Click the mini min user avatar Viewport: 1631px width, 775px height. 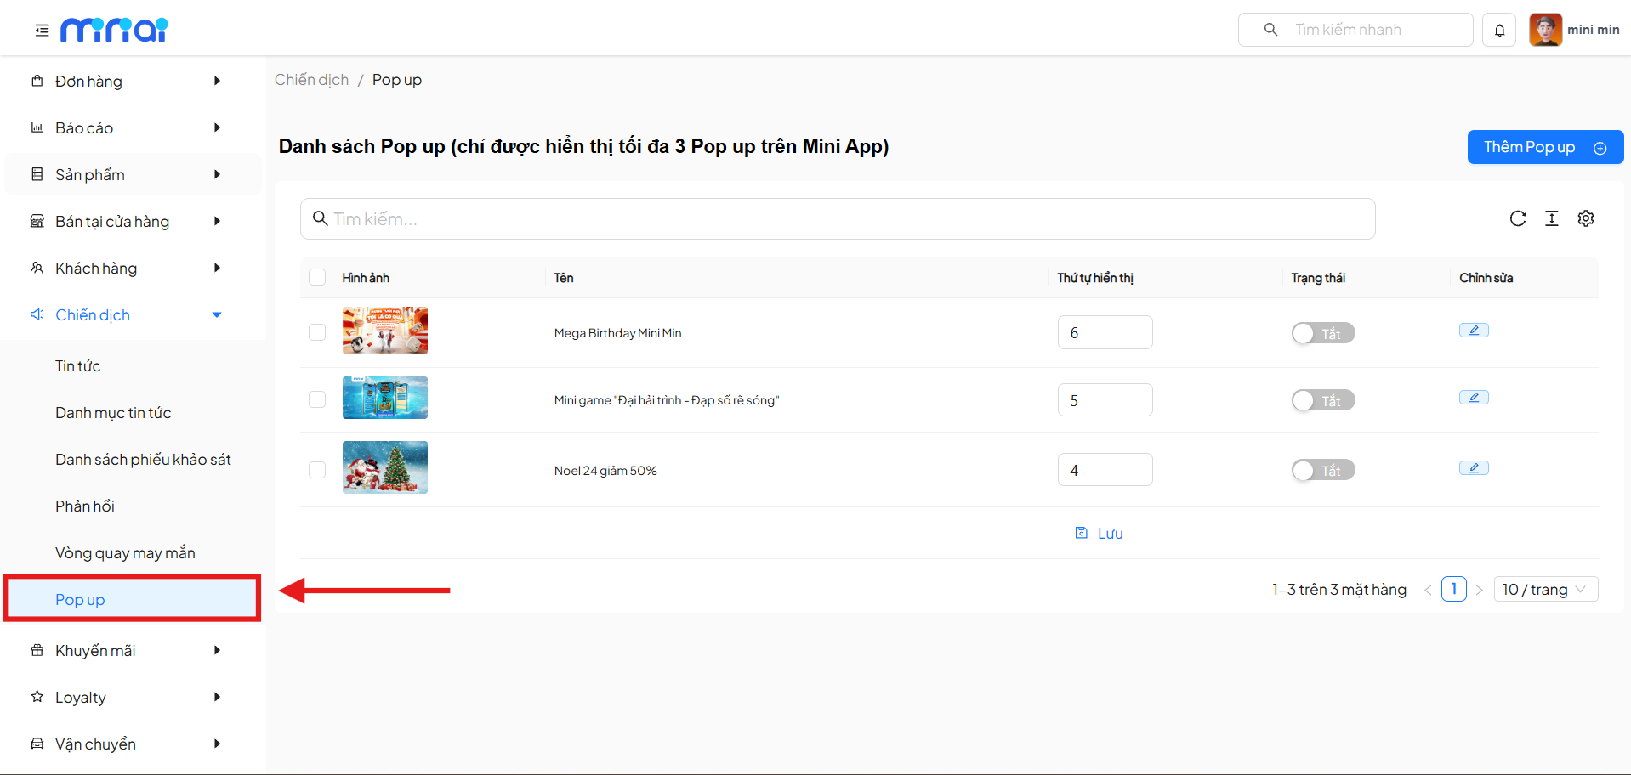[1545, 30]
